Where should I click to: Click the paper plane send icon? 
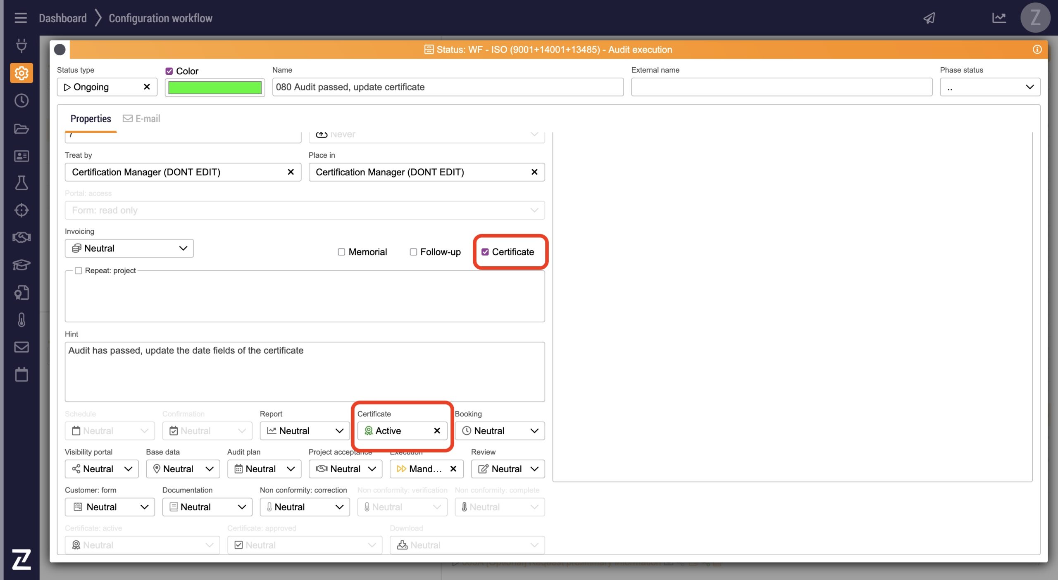pyautogui.click(x=929, y=18)
